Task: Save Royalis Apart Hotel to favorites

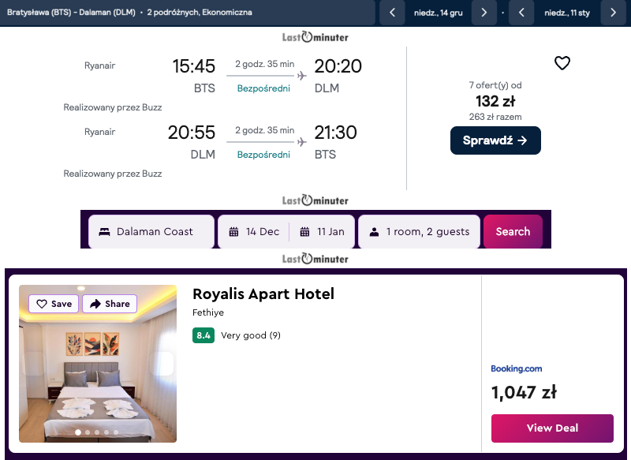Action: coord(54,304)
